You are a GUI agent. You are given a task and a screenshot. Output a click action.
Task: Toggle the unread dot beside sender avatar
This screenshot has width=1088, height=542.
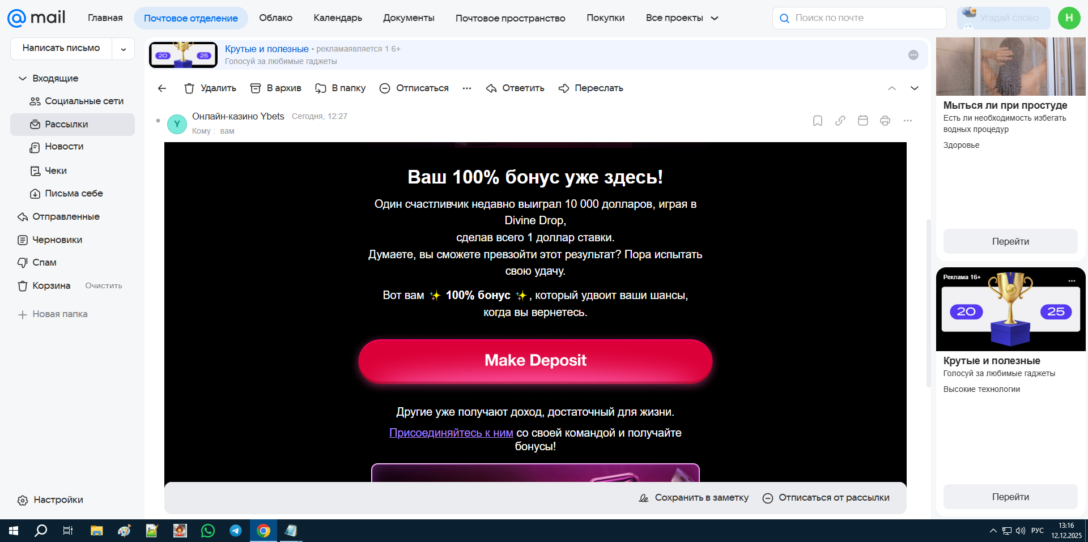pyautogui.click(x=158, y=121)
